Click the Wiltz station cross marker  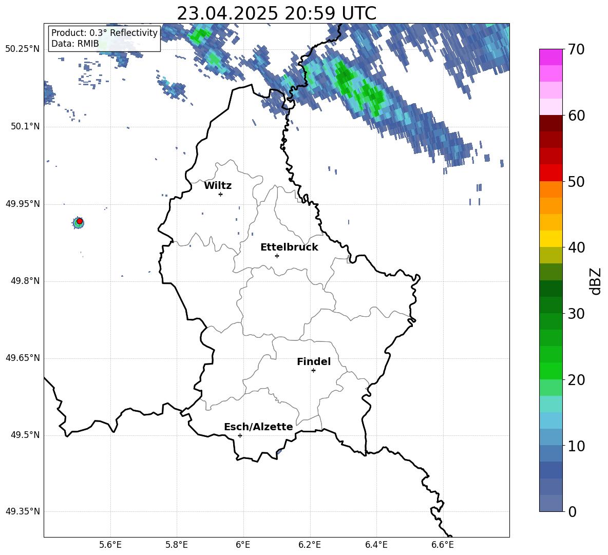click(220, 194)
